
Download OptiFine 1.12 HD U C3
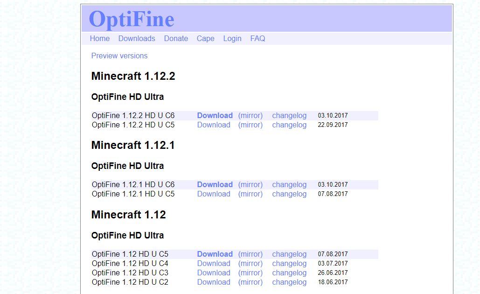[x=214, y=273]
